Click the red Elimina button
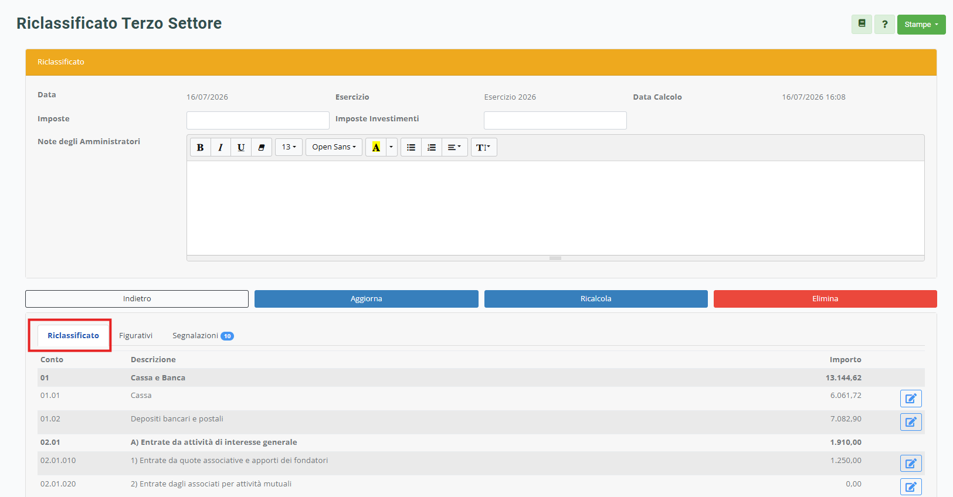953x497 pixels. [825, 299]
